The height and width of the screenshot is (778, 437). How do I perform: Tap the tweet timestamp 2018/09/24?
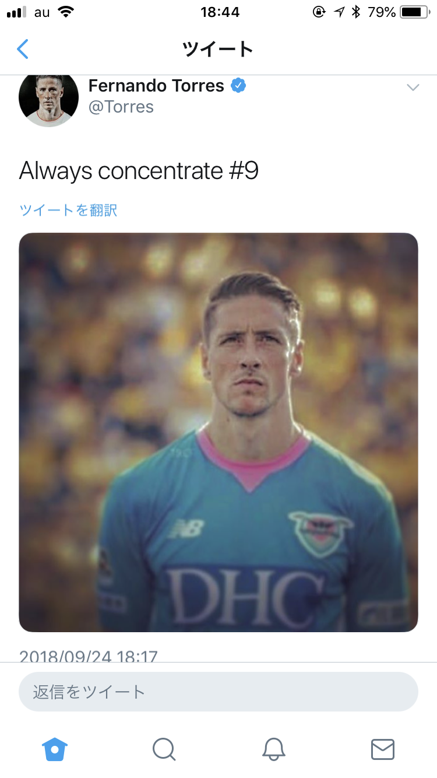pos(89,656)
